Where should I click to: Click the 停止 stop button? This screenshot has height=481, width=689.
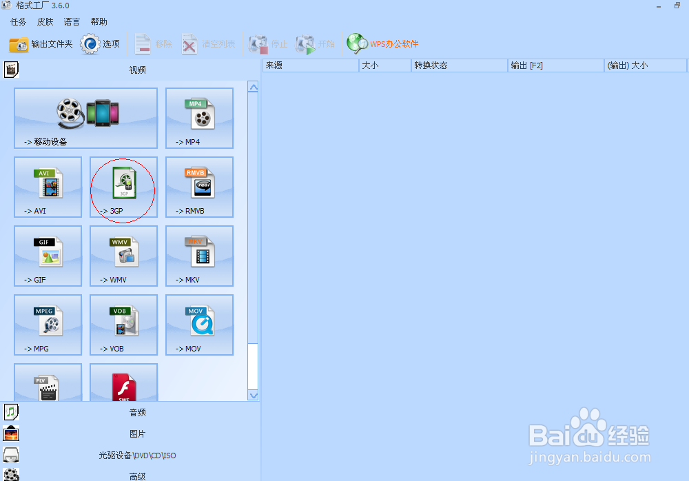(268, 44)
